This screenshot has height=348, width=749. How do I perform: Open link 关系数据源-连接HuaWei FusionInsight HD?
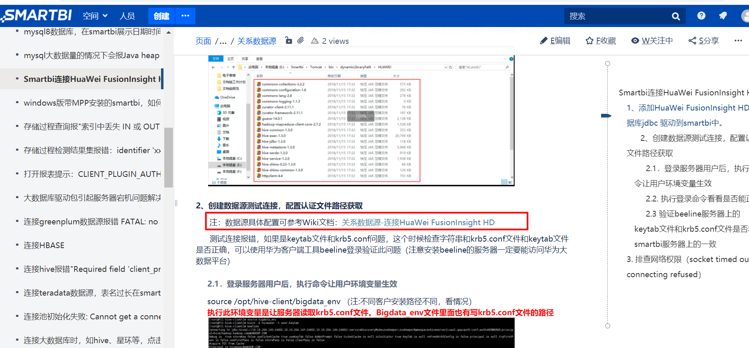coord(418,222)
